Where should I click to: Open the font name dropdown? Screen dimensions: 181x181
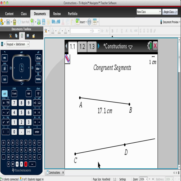pos(91,31)
